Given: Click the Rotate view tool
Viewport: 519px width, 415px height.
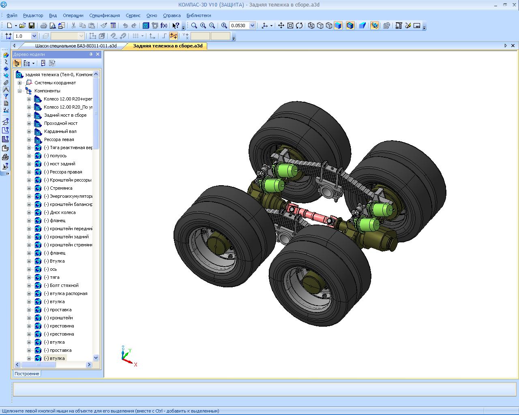Looking at the screenshot, I should (x=299, y=26).
